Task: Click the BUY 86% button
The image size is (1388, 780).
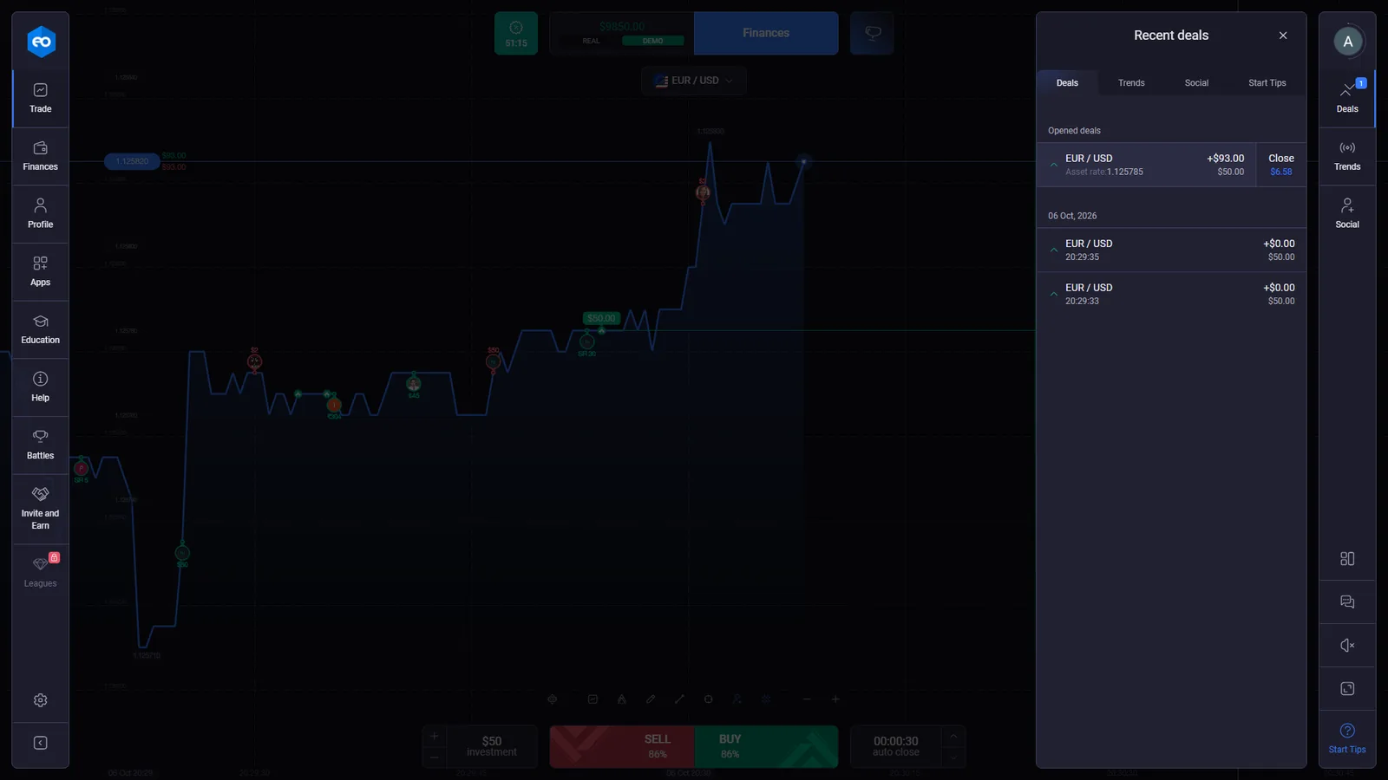Action: [x=766, y=746]
